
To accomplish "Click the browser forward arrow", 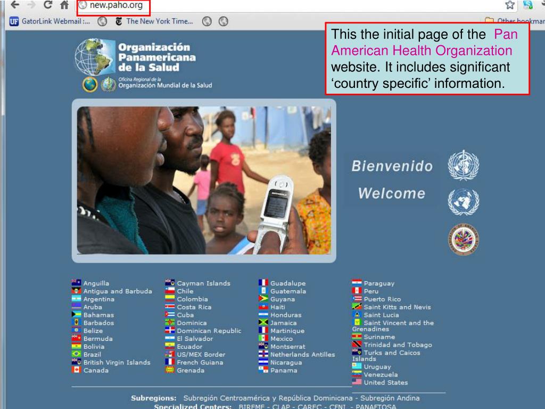I will click(x=31, y=4).
